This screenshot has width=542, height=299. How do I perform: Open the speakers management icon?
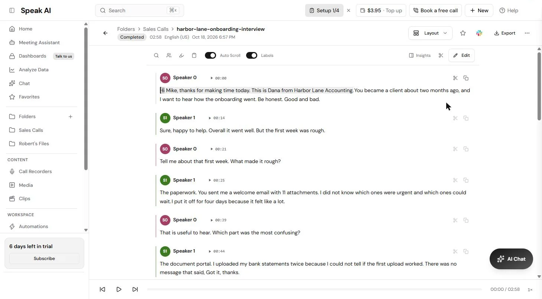click(169, 55)
